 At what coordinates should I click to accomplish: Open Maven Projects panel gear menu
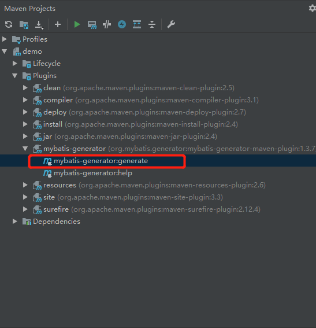(x=312, y=8)
